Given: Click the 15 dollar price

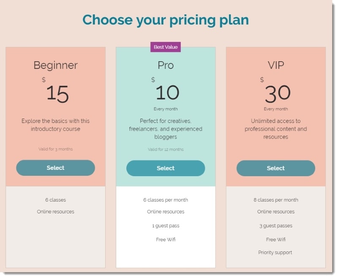Looking at the screenshot, I should [x=57, y=93].
